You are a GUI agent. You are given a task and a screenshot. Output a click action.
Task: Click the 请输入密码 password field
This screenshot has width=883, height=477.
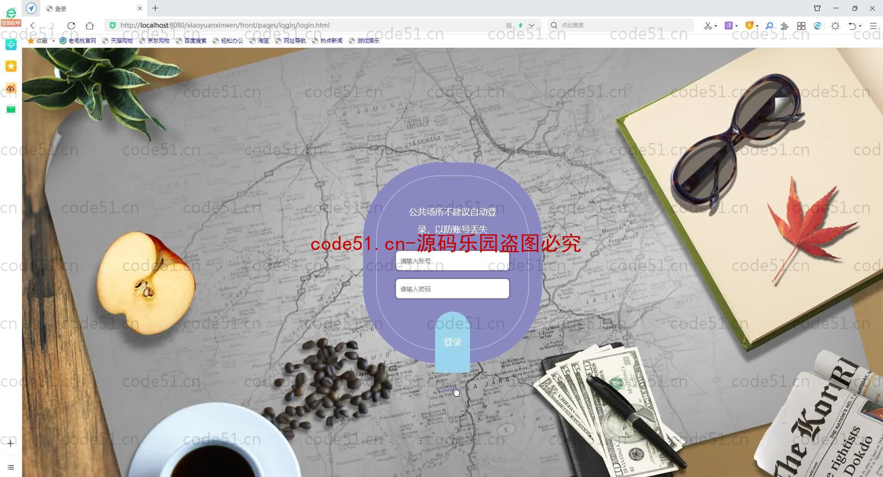pyautogui.click(x=453, y=289)
